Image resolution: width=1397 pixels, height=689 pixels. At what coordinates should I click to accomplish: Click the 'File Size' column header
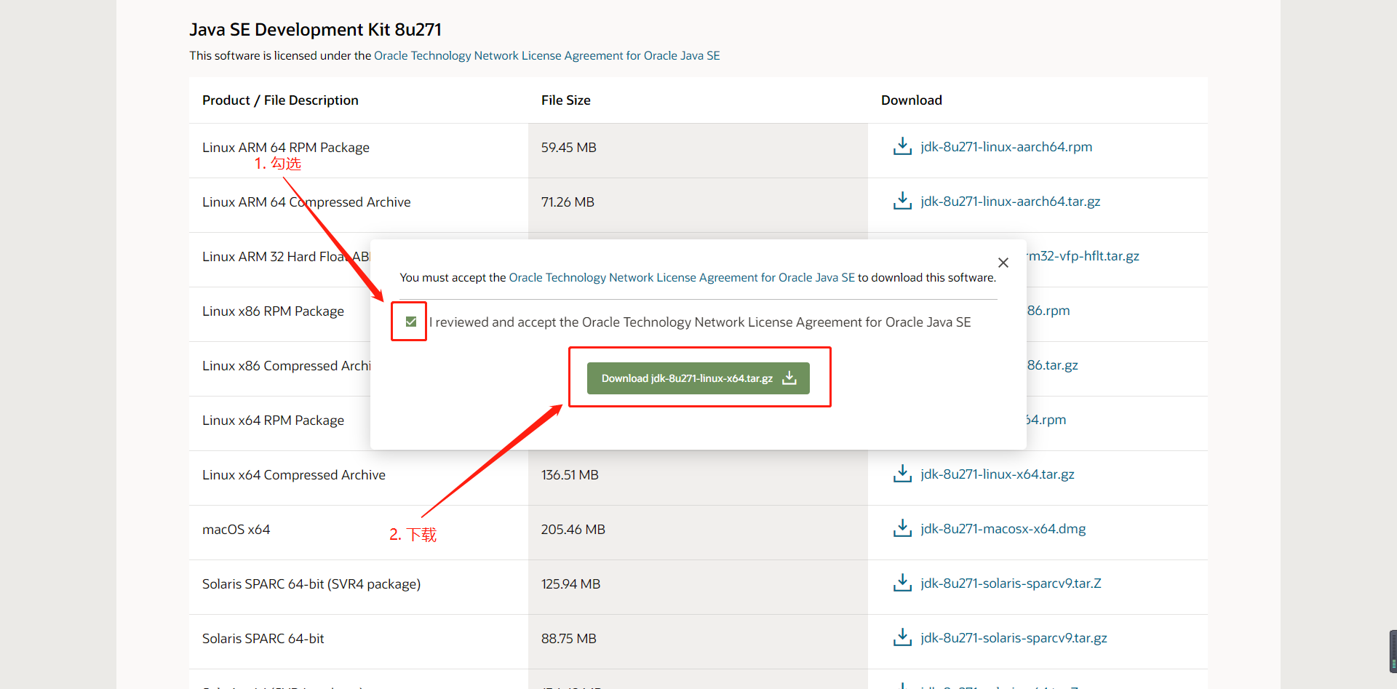(x=566, y=100)
